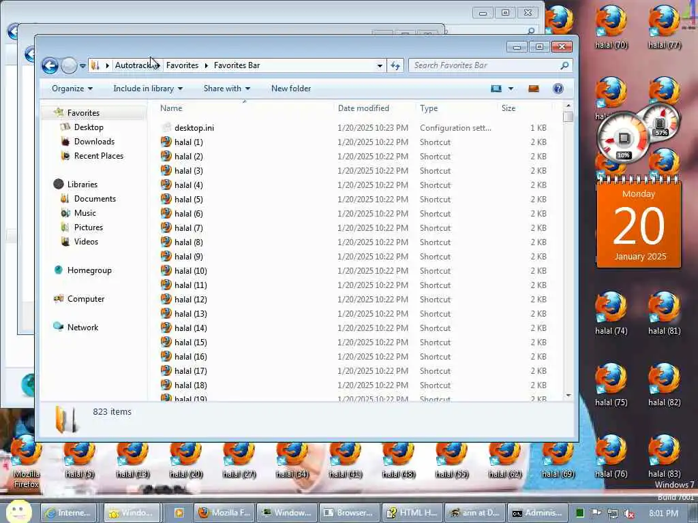Viewport: 698px width, 523px height.
Task: Open the halal (83) desktop shortcut
Action: point(664,456)
